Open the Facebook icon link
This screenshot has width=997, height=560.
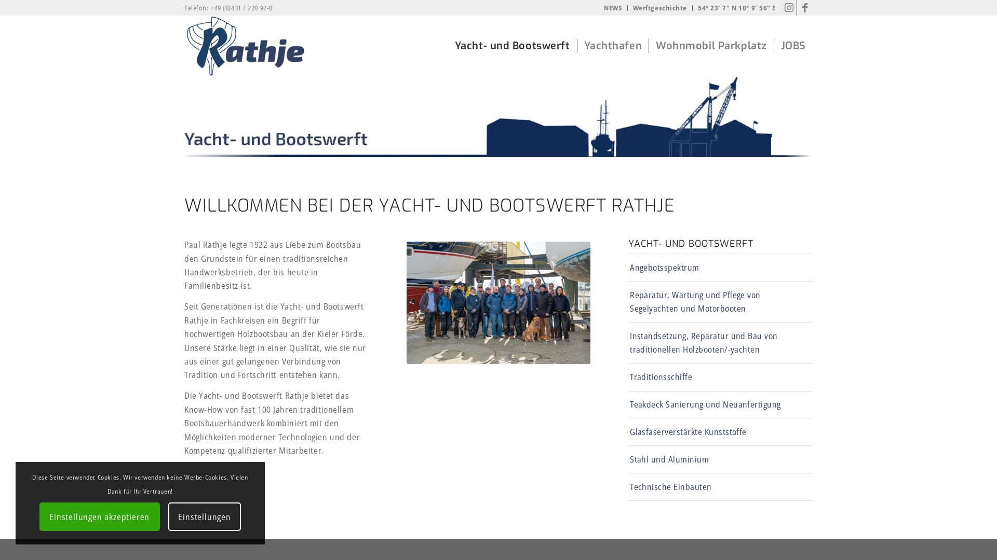pyautogui.click(x=805, y=8)
